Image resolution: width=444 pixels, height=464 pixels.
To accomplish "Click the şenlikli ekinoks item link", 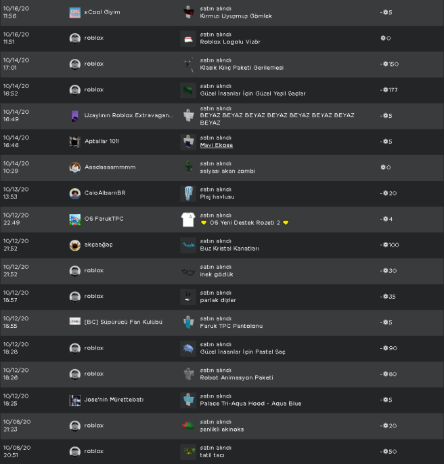I will click(x=222, y=429).
